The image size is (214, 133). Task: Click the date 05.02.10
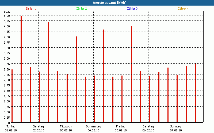121,131
